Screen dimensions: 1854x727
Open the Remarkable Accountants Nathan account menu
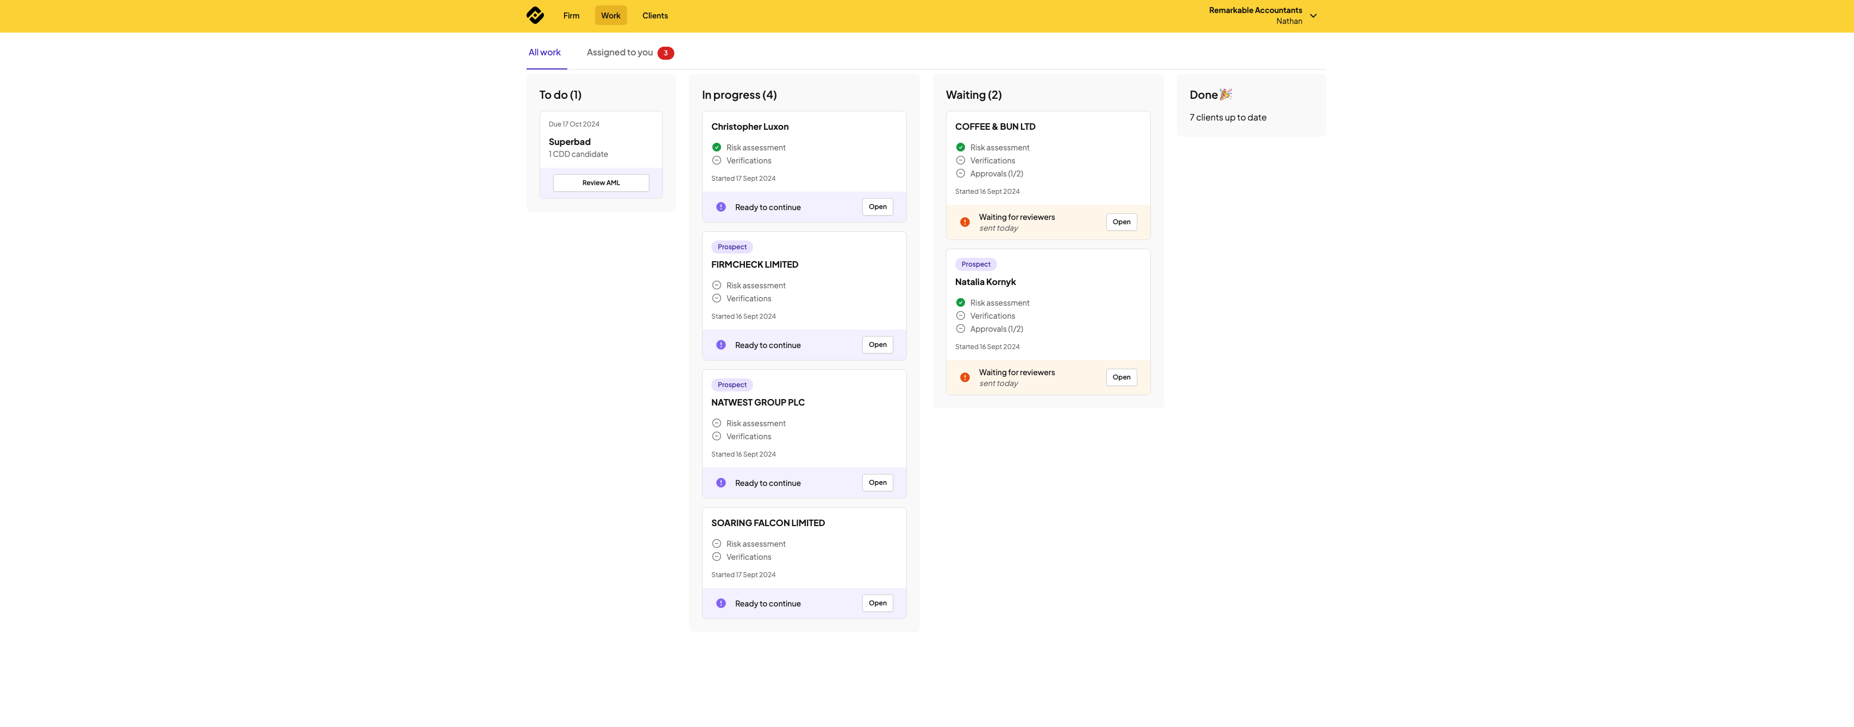tap(1255, 16)
